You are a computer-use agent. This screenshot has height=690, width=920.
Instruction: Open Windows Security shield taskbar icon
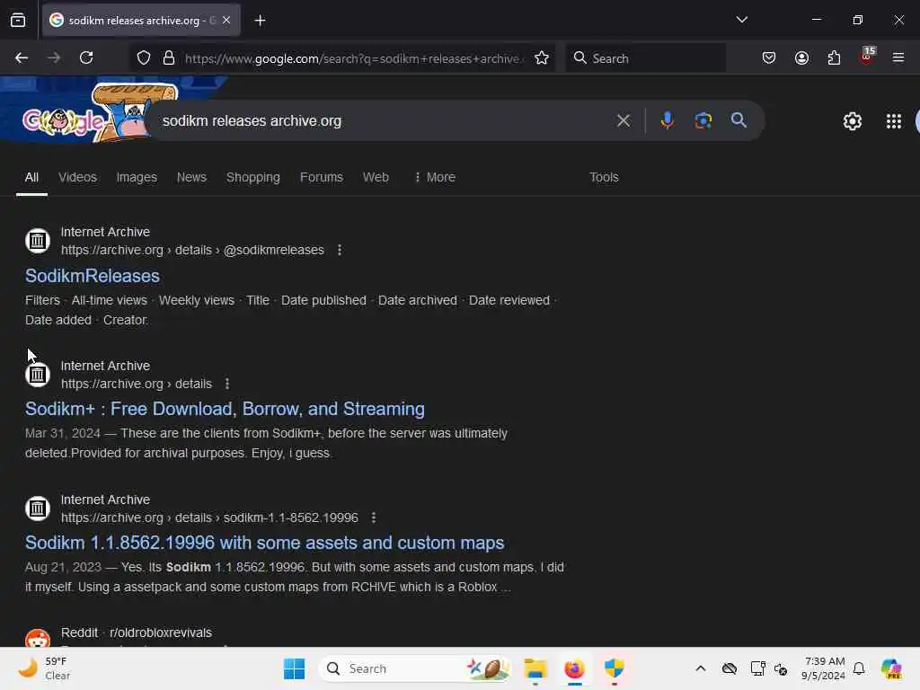614,668
